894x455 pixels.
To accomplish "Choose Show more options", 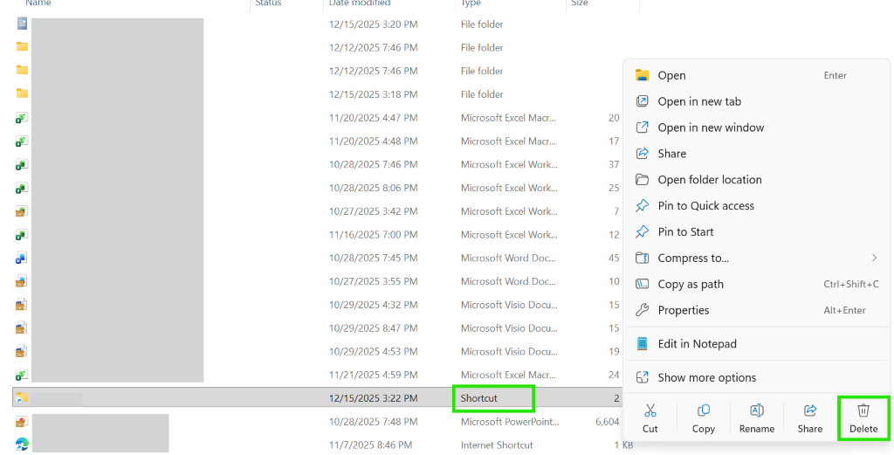I will point(757,377).
